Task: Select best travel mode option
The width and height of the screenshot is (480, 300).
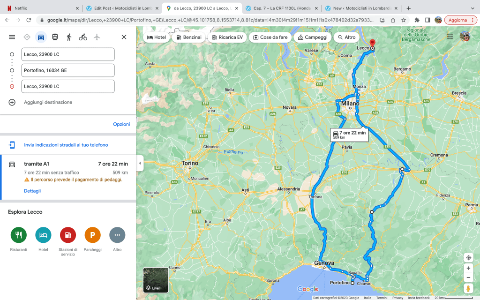Action: click(27, 37)
